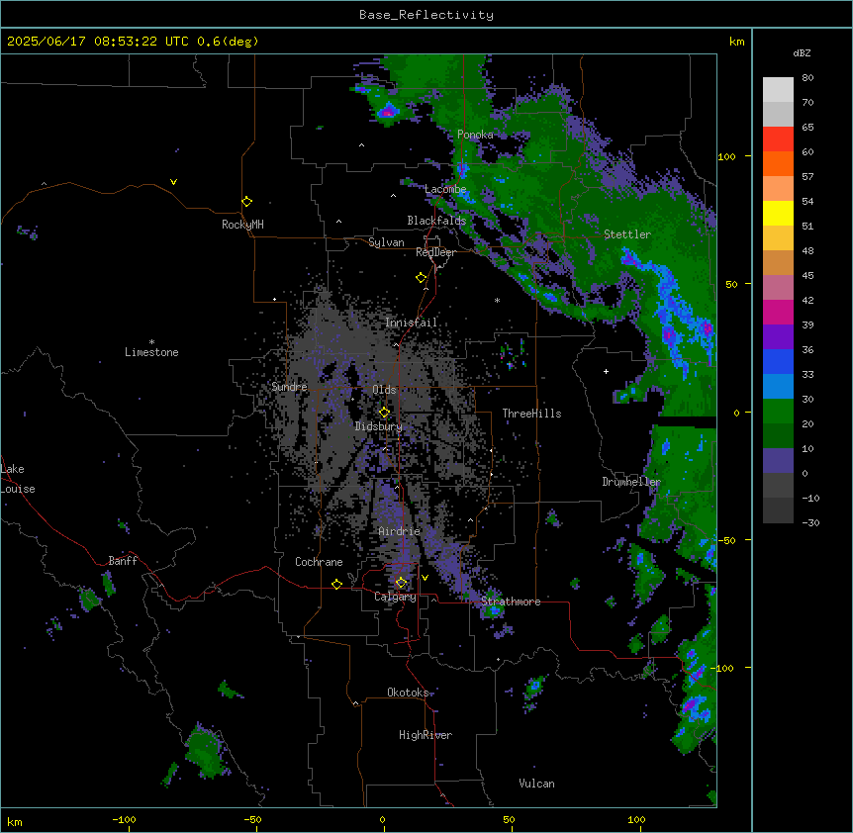Click the Ponoka town label
Screen dimensions: 853x833
coord(475,135)
